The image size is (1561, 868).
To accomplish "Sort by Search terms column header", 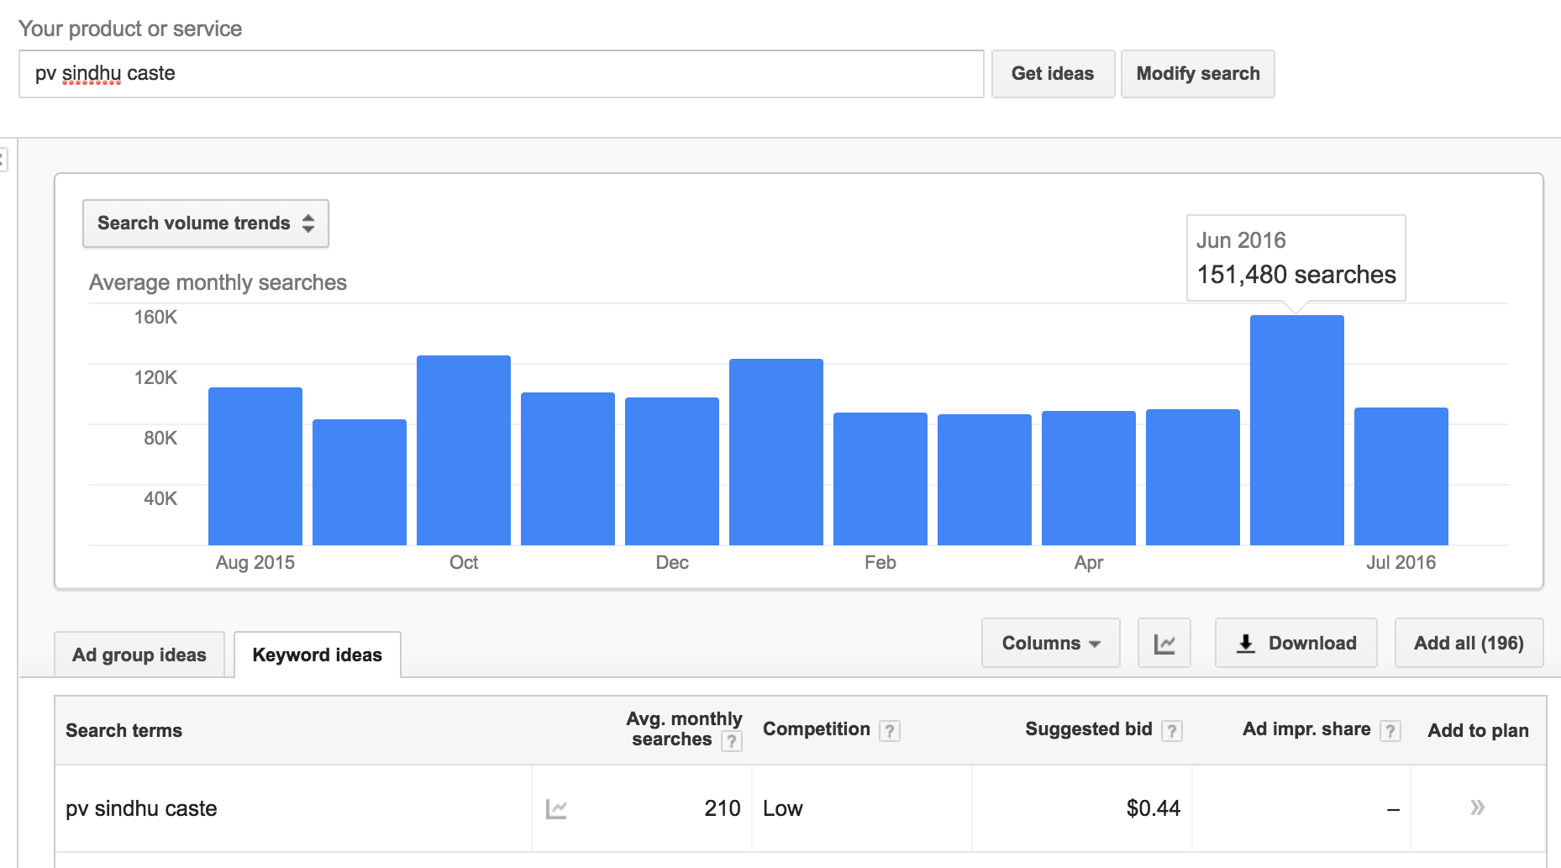I will pos(124,731).
